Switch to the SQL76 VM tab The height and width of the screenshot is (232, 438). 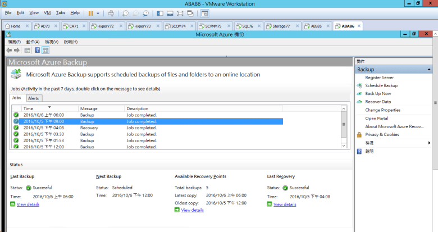(247, 26)
